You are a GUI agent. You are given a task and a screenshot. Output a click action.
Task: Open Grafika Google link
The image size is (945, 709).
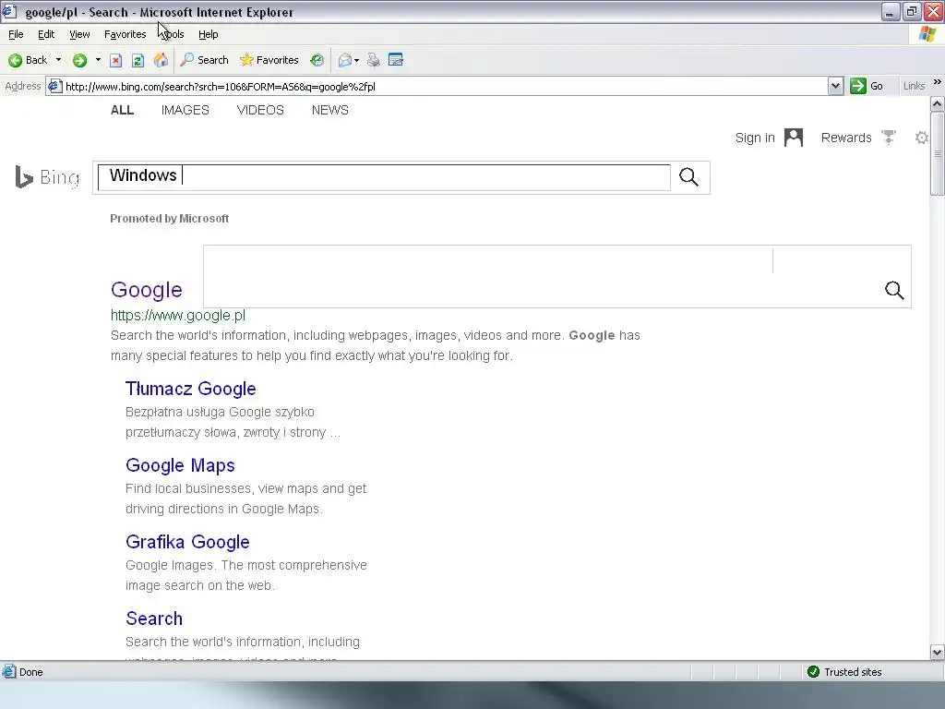(x=187, y=542)
